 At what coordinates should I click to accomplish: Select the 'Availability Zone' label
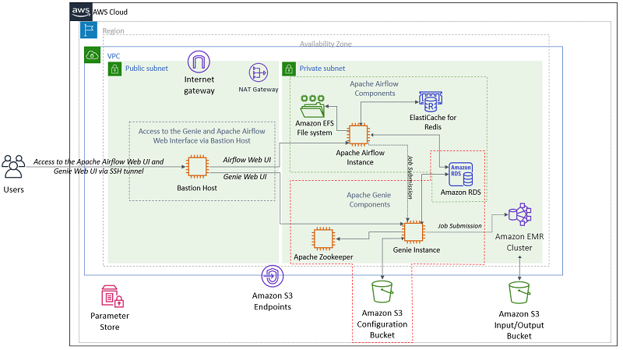point(326,44)
